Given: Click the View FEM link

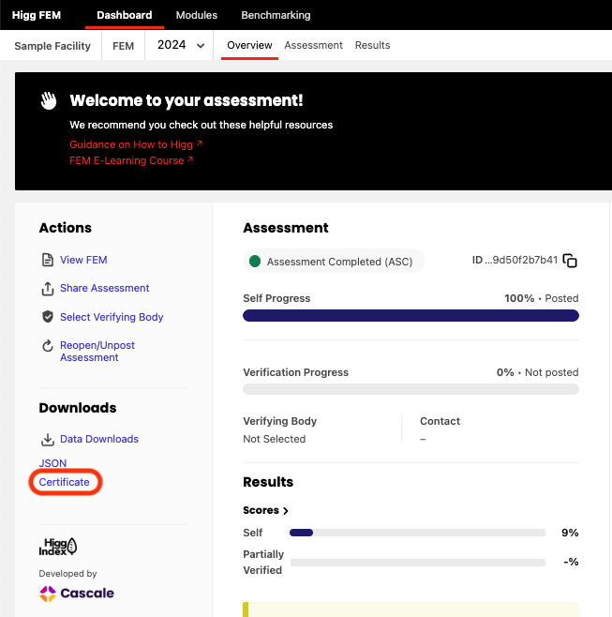Looking at the screenshot, I should 83,260.
